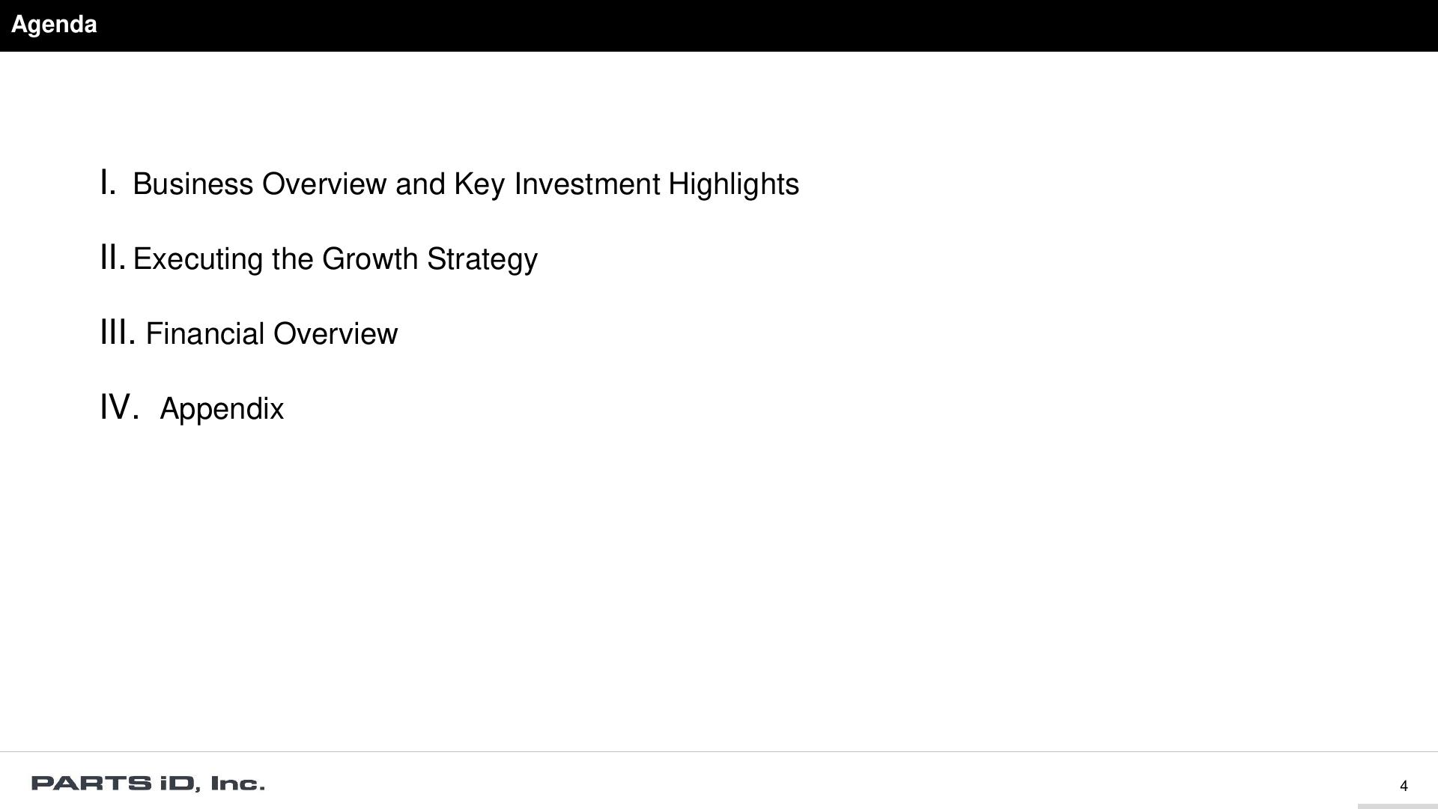Select the word "Strategy" in second item
1438x809 pixels.
(482, 259)
